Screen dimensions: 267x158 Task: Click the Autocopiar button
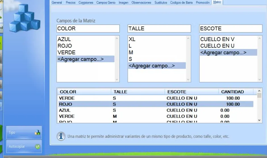(24, 146)
